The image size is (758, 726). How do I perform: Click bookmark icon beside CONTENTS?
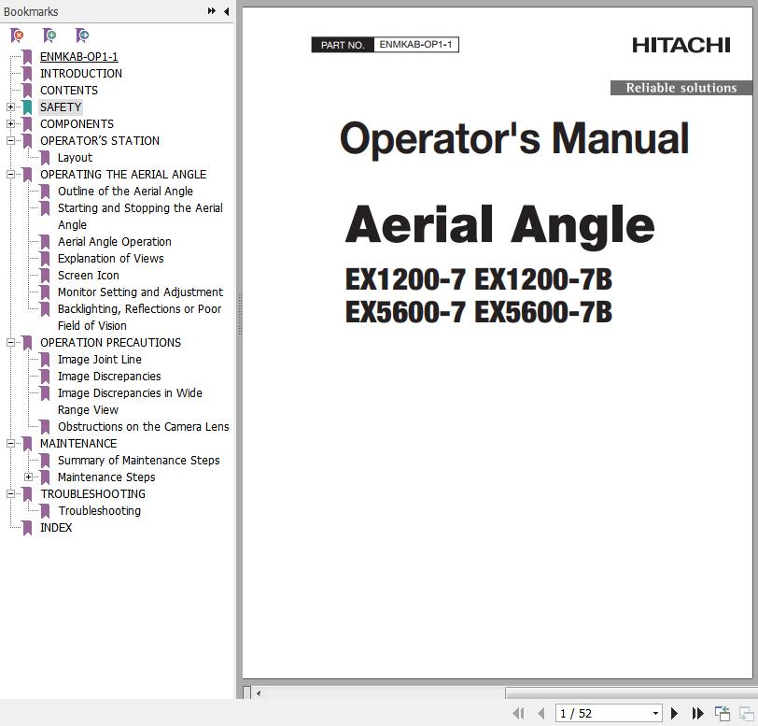(28, 91)
